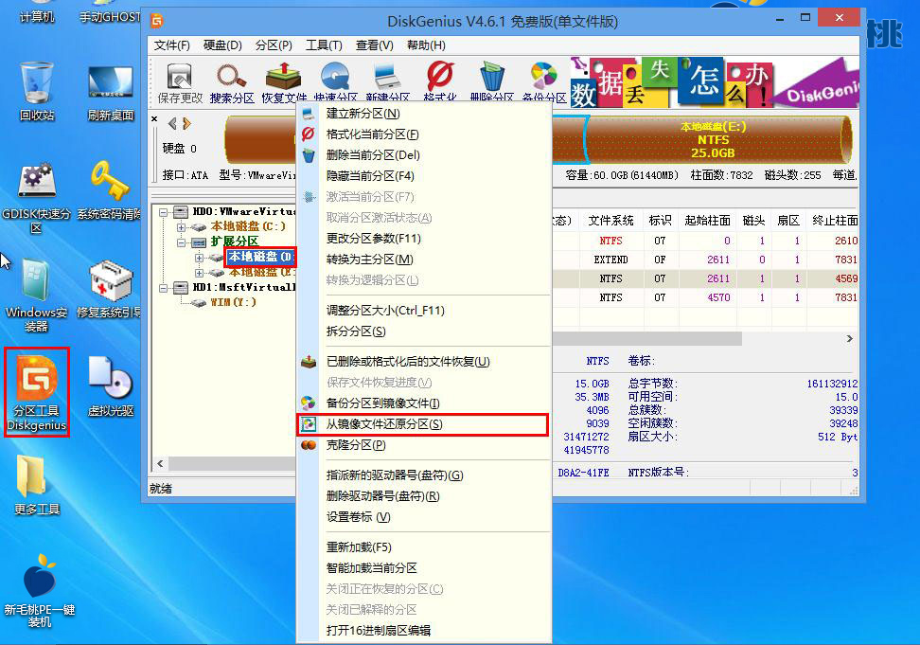
Task: Choose 备份分区到镜像文件(I) from context menu
Action: (424, 403)
